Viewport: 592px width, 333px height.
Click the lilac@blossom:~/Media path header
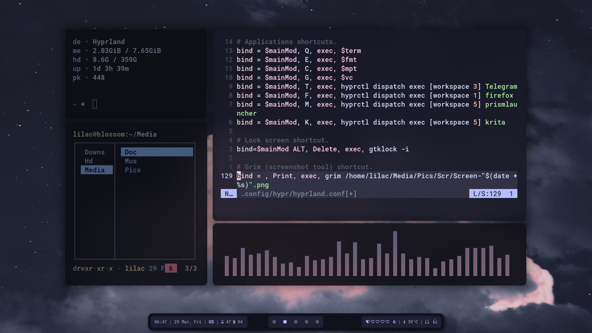(115, 134)
